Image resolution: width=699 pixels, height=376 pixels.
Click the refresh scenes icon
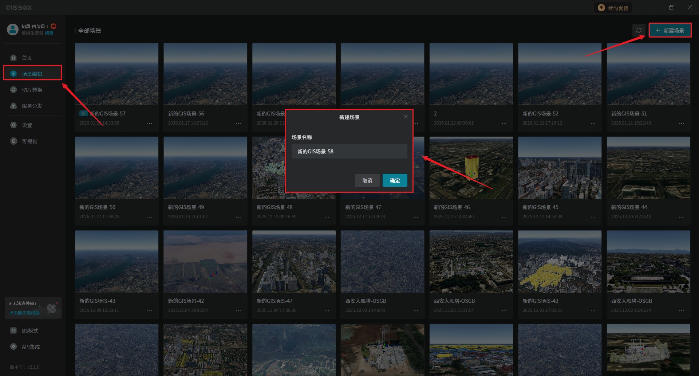(639, 30)
